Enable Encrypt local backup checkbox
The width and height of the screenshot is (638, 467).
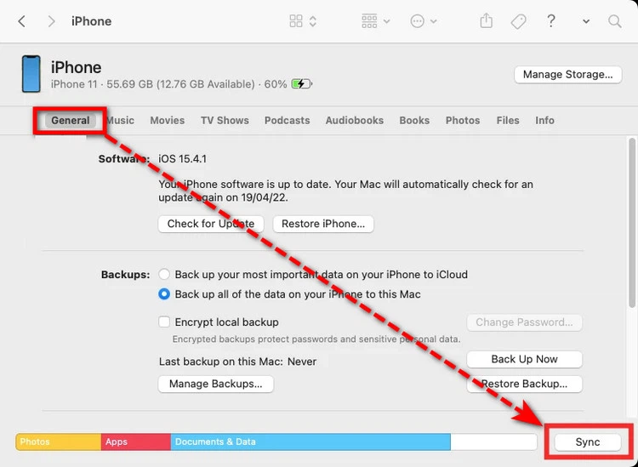pyautogui.click(x=164, y=322)
